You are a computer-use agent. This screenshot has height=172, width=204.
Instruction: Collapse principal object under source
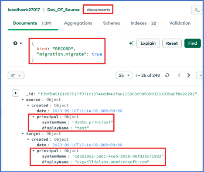coord(34,117)
